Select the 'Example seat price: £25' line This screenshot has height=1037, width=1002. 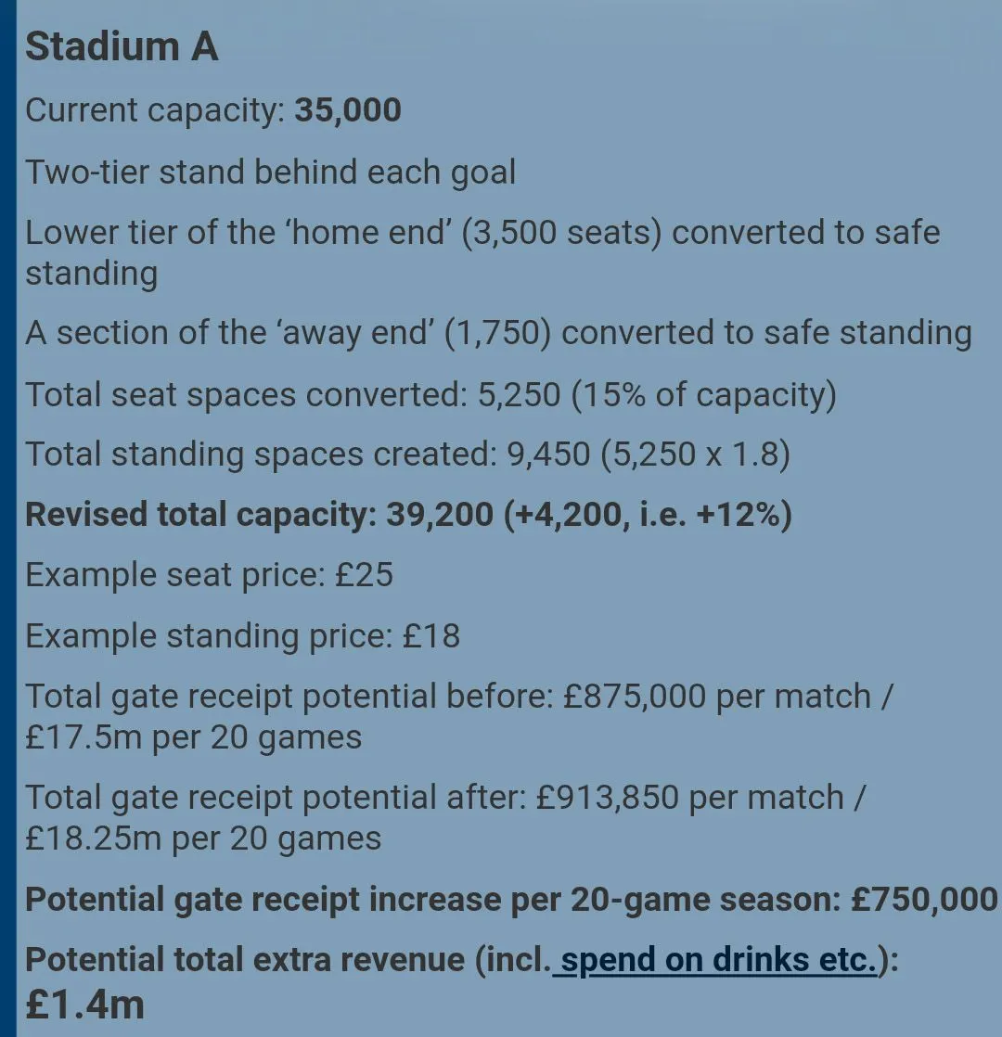[x=209, y=575]
